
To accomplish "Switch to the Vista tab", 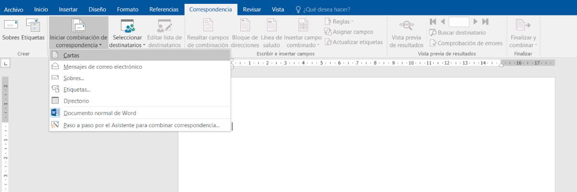I will (278, 9).
